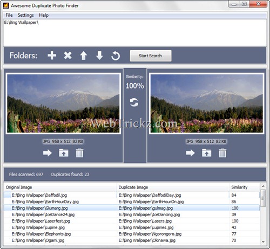Click the Files scanned: 697 status text

[x=26, y=174]
